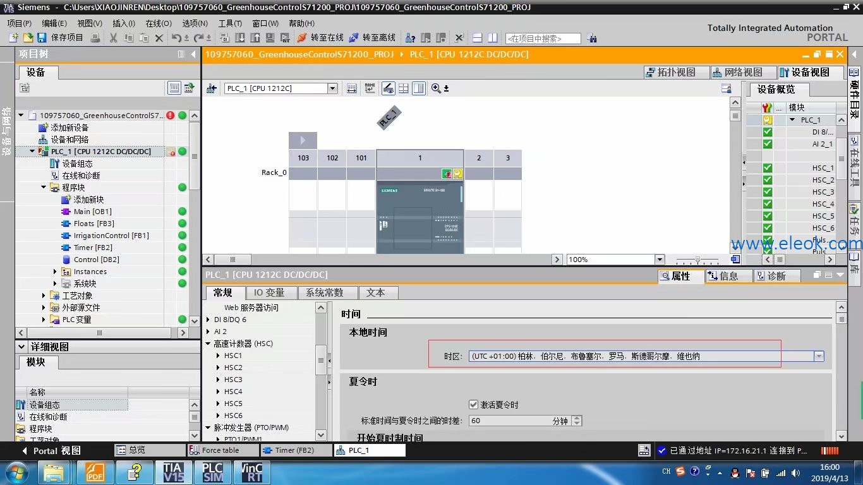Expand the DI 8/DQ 6 properties node
The width and height of the screenshot is (863, 485).
208,320
